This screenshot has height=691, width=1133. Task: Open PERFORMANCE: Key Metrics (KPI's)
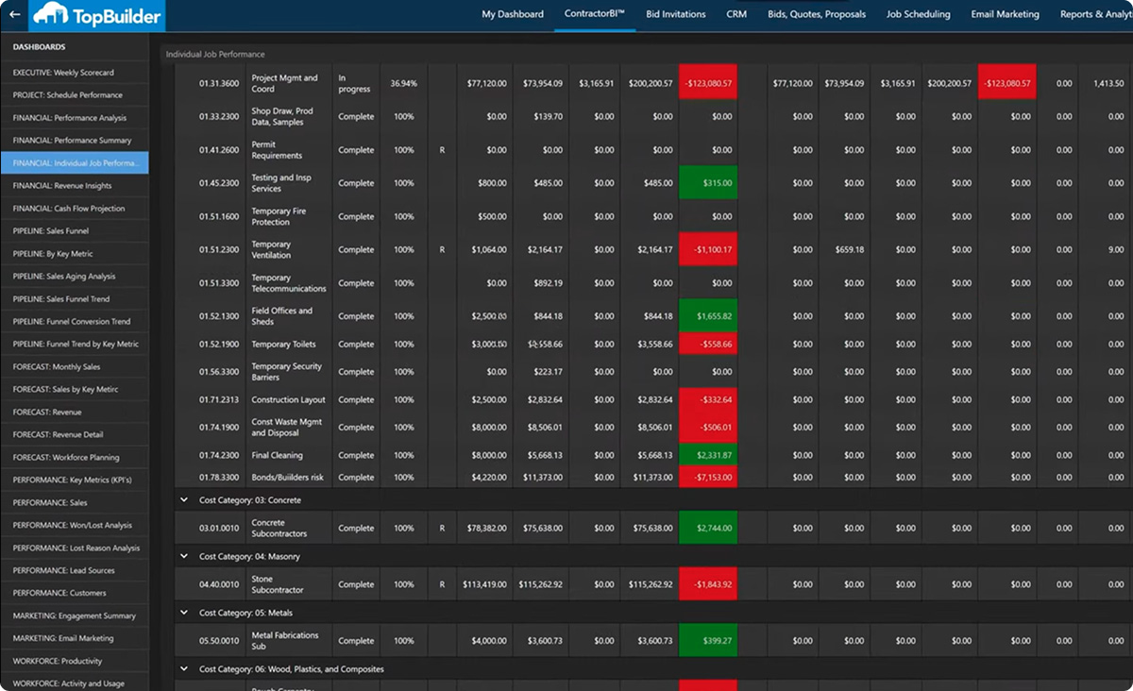coord(75,480)
